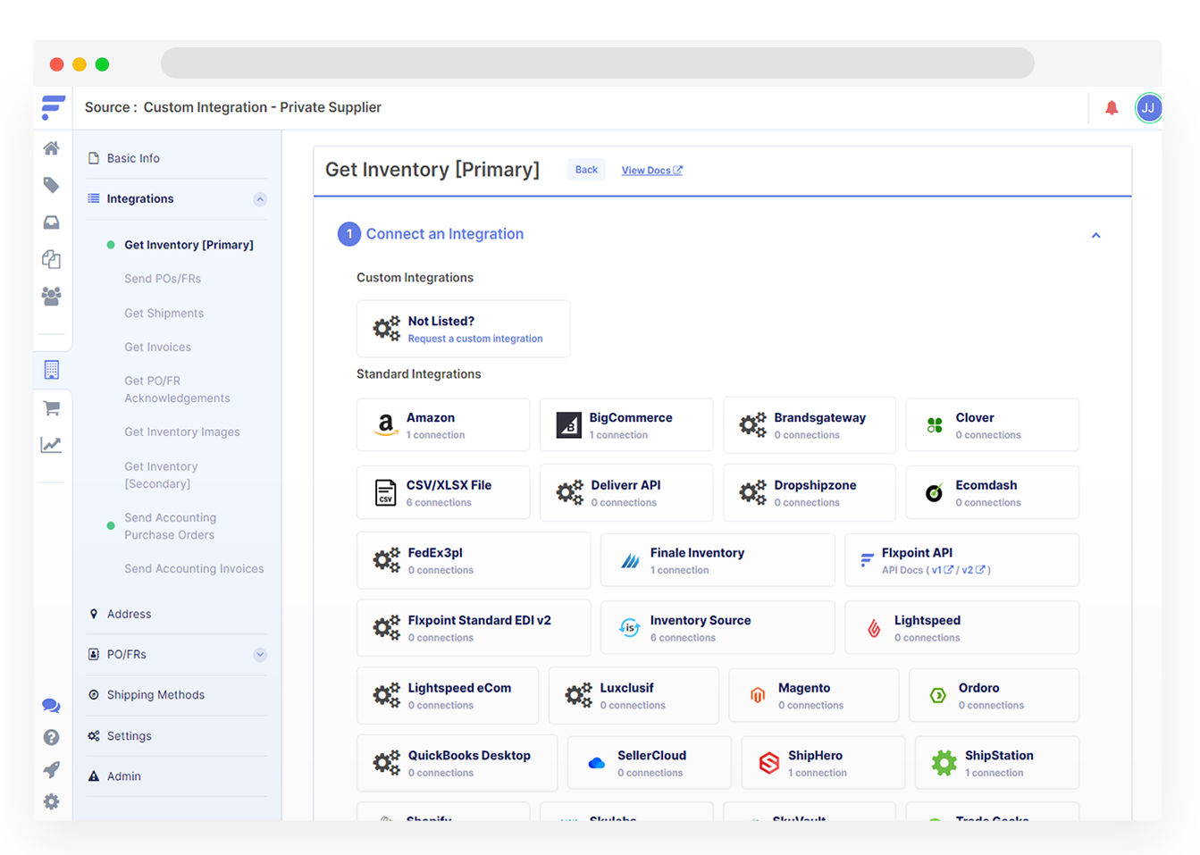
Task: Open the settings gear icon at sidebar bottom
Action: point(52,801)
